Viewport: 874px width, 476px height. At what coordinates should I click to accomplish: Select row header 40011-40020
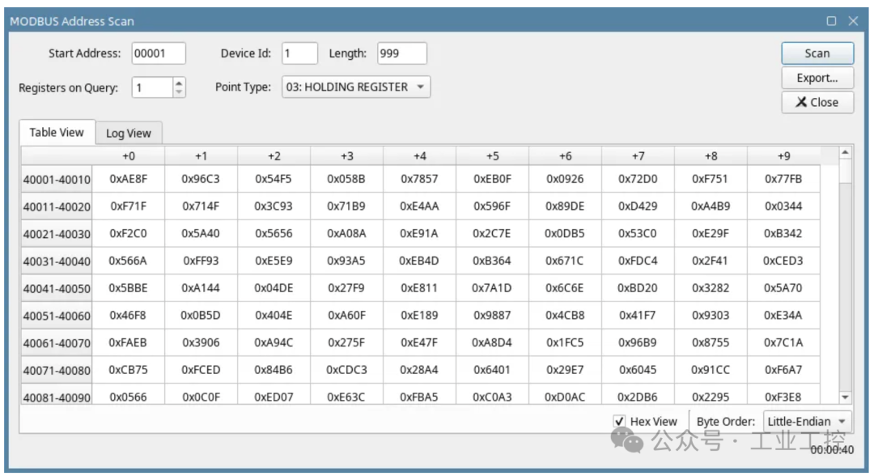point(57,206)
